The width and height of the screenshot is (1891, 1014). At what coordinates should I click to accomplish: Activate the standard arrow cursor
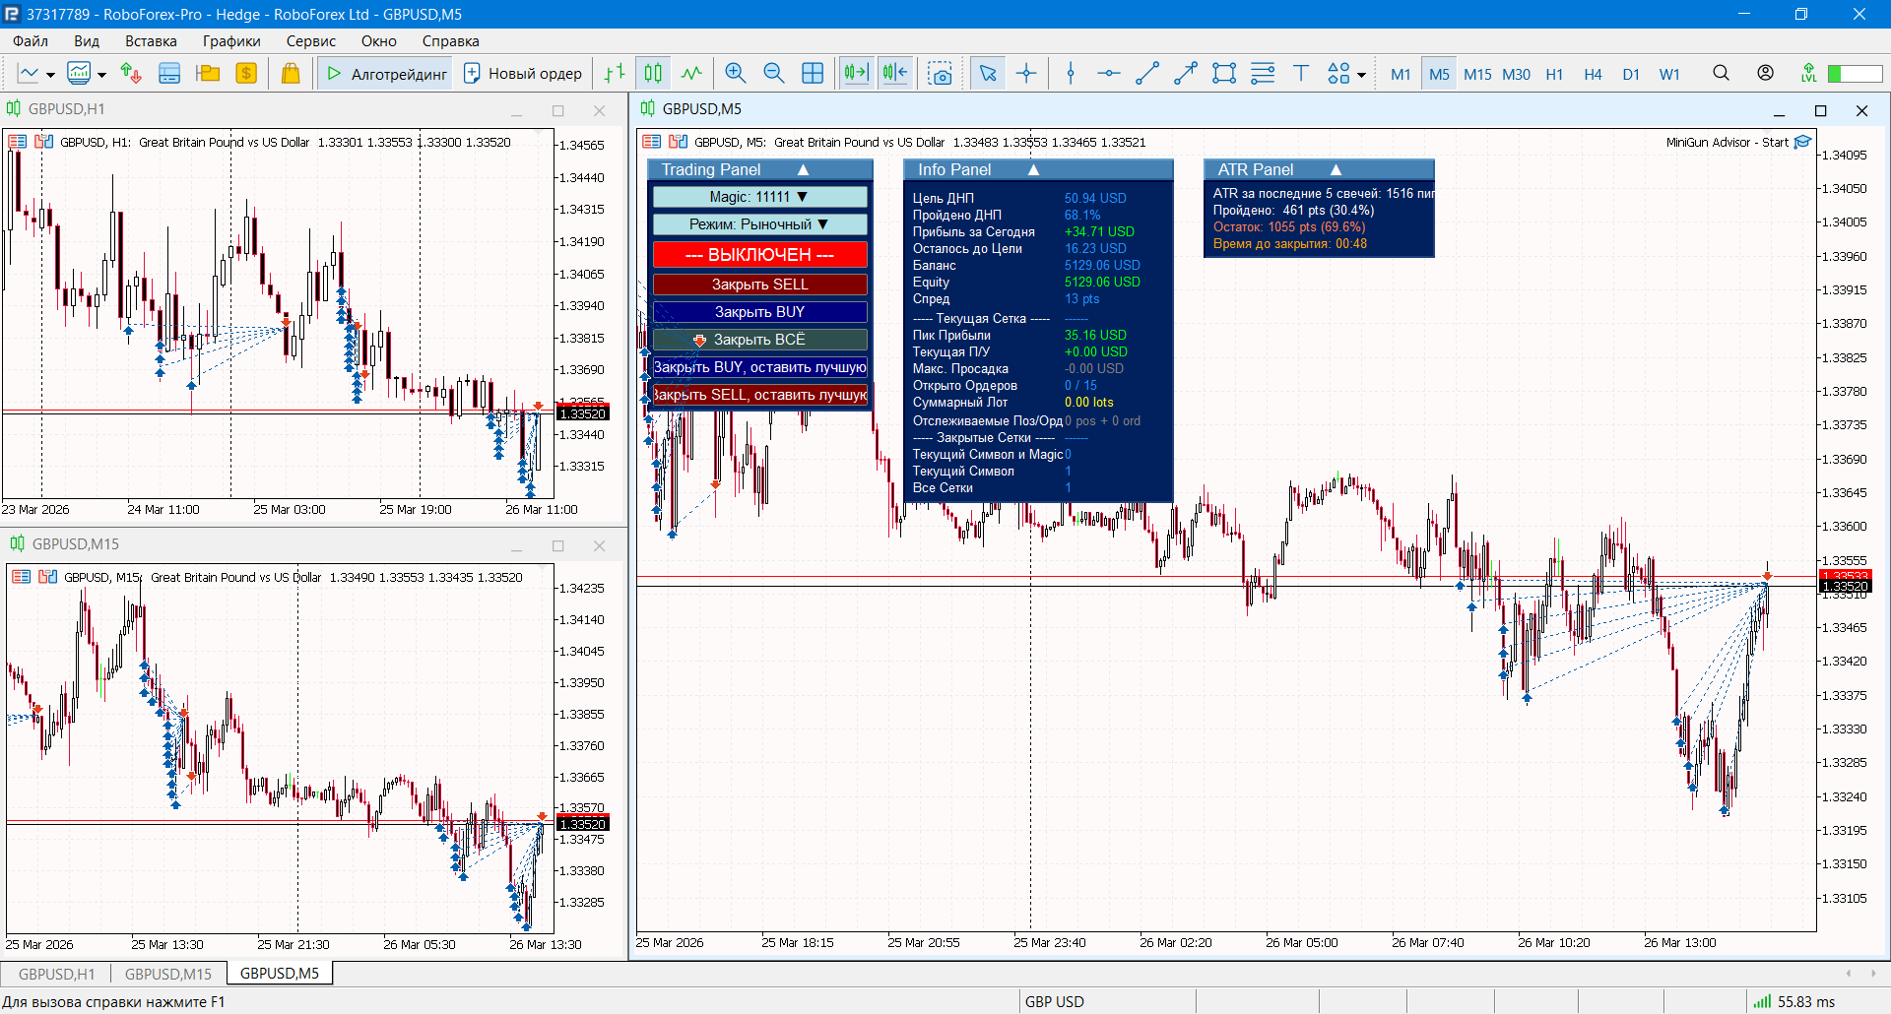click(988, 74)
